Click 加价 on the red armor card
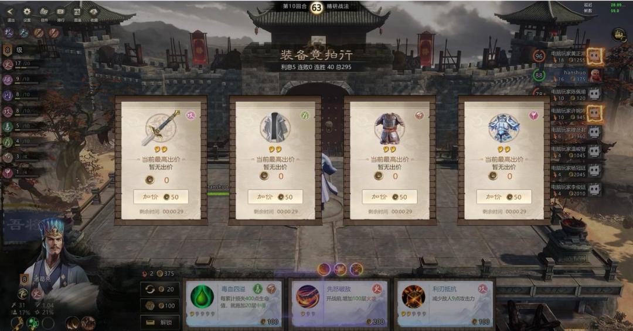The height and width of the screenshot is (331, 633). click(389, 197)
